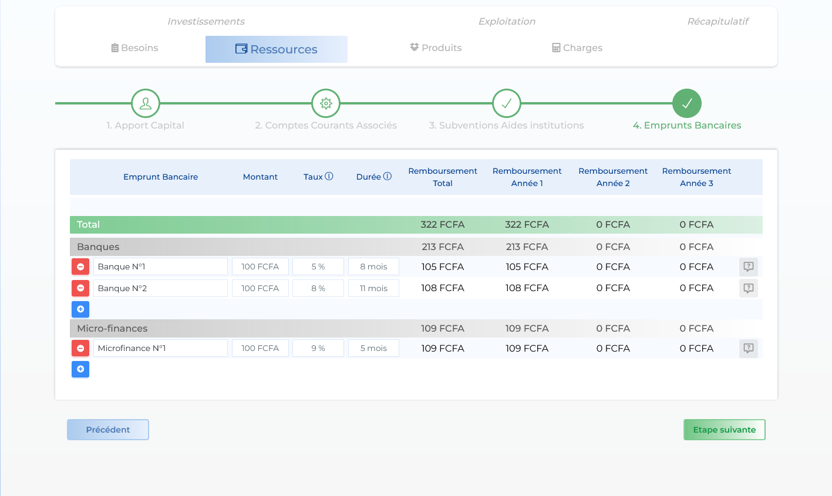Add a new Micro-finances entry
832x496 pixels.
[80, 369]
